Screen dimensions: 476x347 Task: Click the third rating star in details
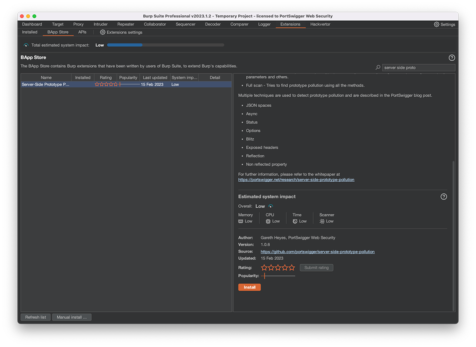278,268
